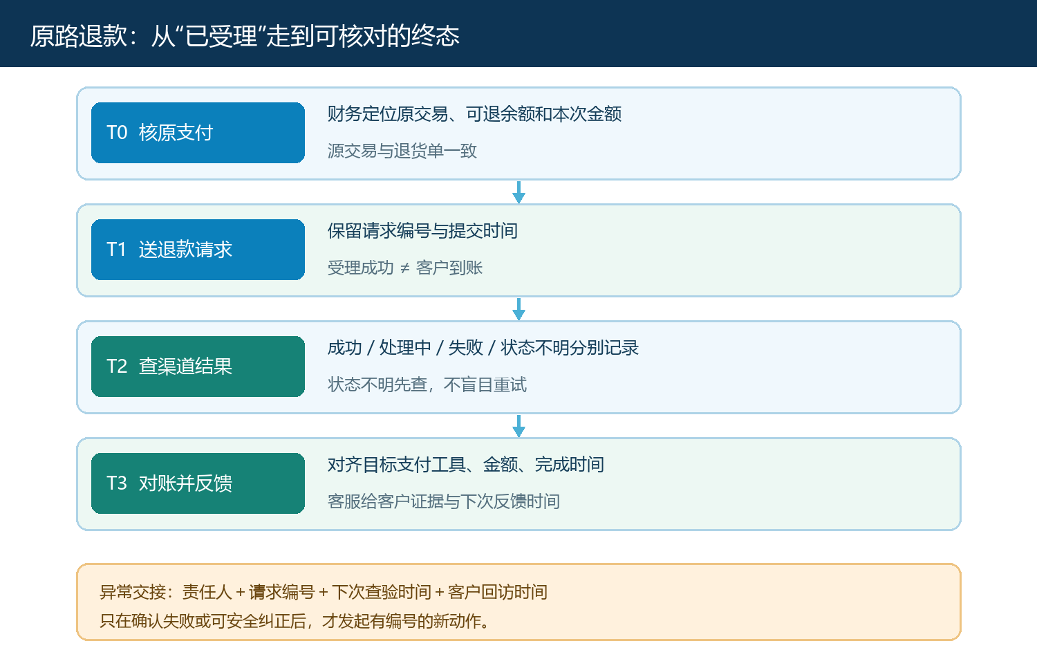The width and height of the screenshot is (1037, 657).
Task: Click the line 异常交接：责任人 + 请求编号 + 下次查验时间 + 客户回访时间
Action: tap(324, 592)
